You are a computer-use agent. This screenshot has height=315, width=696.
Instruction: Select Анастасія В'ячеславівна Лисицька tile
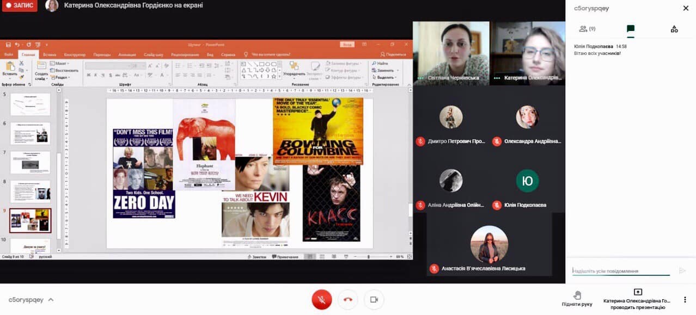tap(489, 244)
